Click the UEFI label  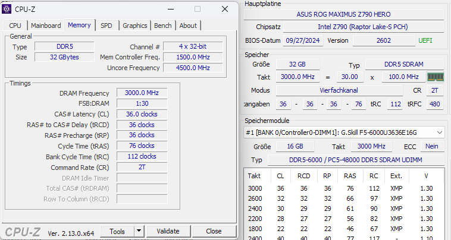pos(425,40)
